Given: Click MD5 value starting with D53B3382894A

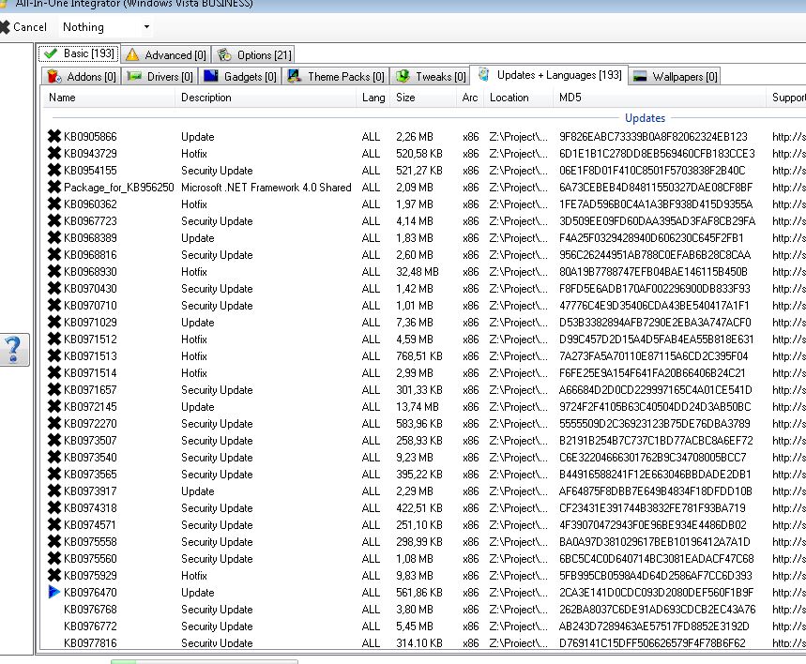Looking at the screenshot, I should click(x=655, y=323).
